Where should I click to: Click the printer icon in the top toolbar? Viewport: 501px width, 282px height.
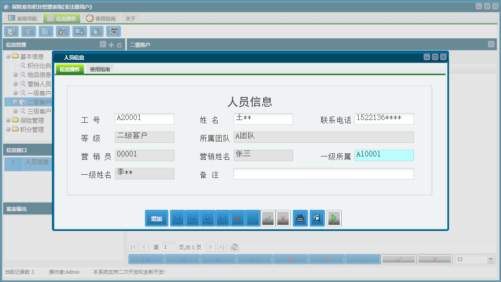tap(114, 31)
